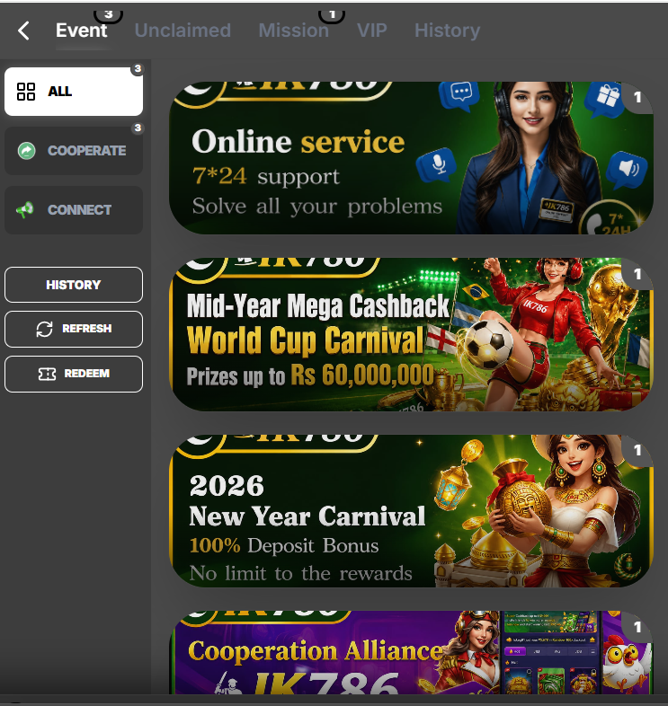Click the count badge on Mission tab
This screenshot has width=668, height=706.
coord(332,15)
